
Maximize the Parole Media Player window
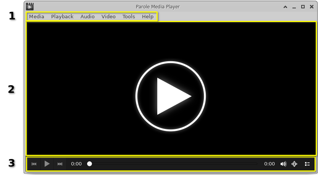[x=303, y=7]
